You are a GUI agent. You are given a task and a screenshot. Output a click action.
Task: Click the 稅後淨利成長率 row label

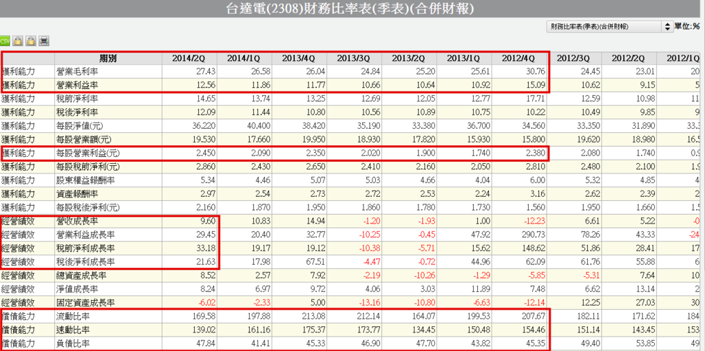(85, 262)
